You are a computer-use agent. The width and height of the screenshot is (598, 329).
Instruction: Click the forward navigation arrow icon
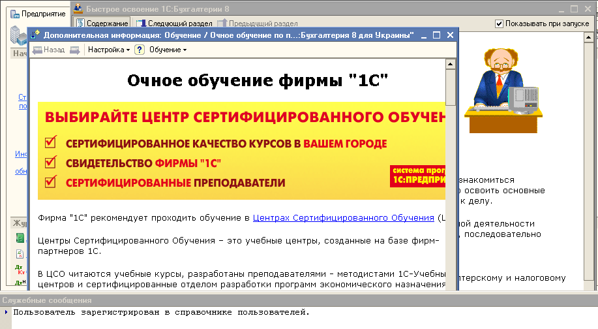[x=75, y=50]
